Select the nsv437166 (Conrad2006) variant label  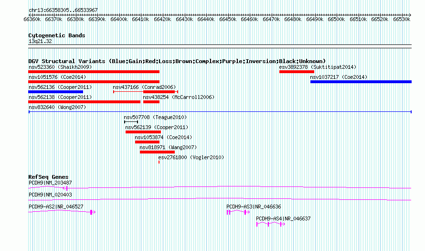pos(144,87)
